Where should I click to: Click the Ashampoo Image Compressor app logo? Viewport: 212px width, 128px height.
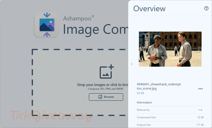coord(47,25)
